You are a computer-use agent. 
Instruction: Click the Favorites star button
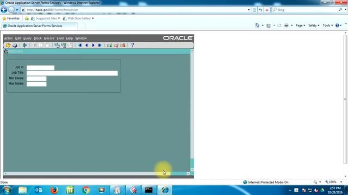coord(11,18)
